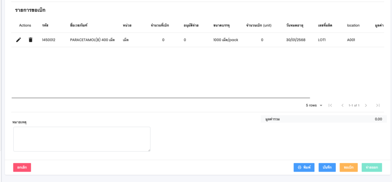Go to previous page of table
Image resolution: width=392 pixels, height=182 pixels.
click(x=342, y=105)
